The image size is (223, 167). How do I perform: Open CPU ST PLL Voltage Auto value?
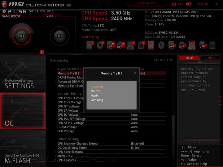coord(134,123)
